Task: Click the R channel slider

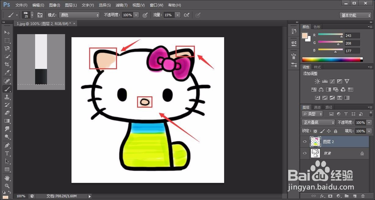Action: pyautogui.click(x=330, y=35)
